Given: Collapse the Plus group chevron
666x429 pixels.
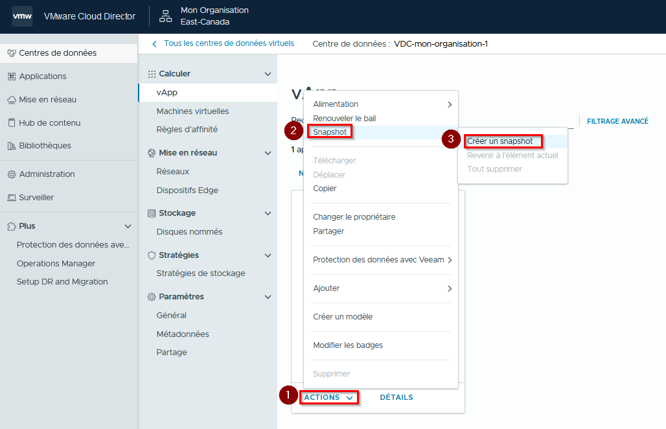Looking at the screenshot, I should [128, 226].
